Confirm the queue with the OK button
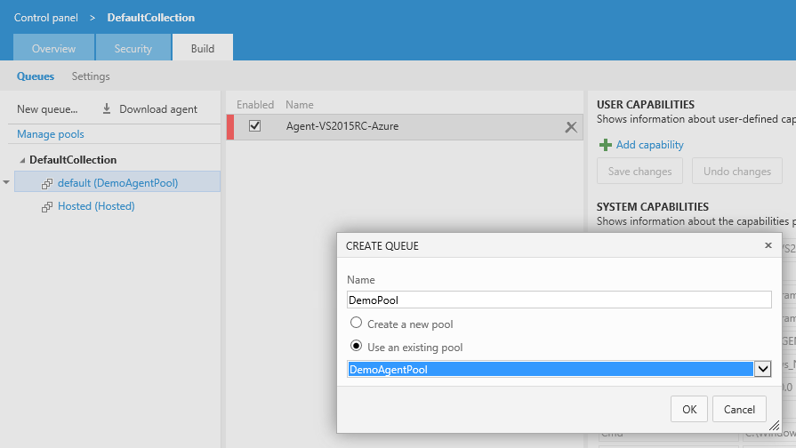 pos(689,409)
